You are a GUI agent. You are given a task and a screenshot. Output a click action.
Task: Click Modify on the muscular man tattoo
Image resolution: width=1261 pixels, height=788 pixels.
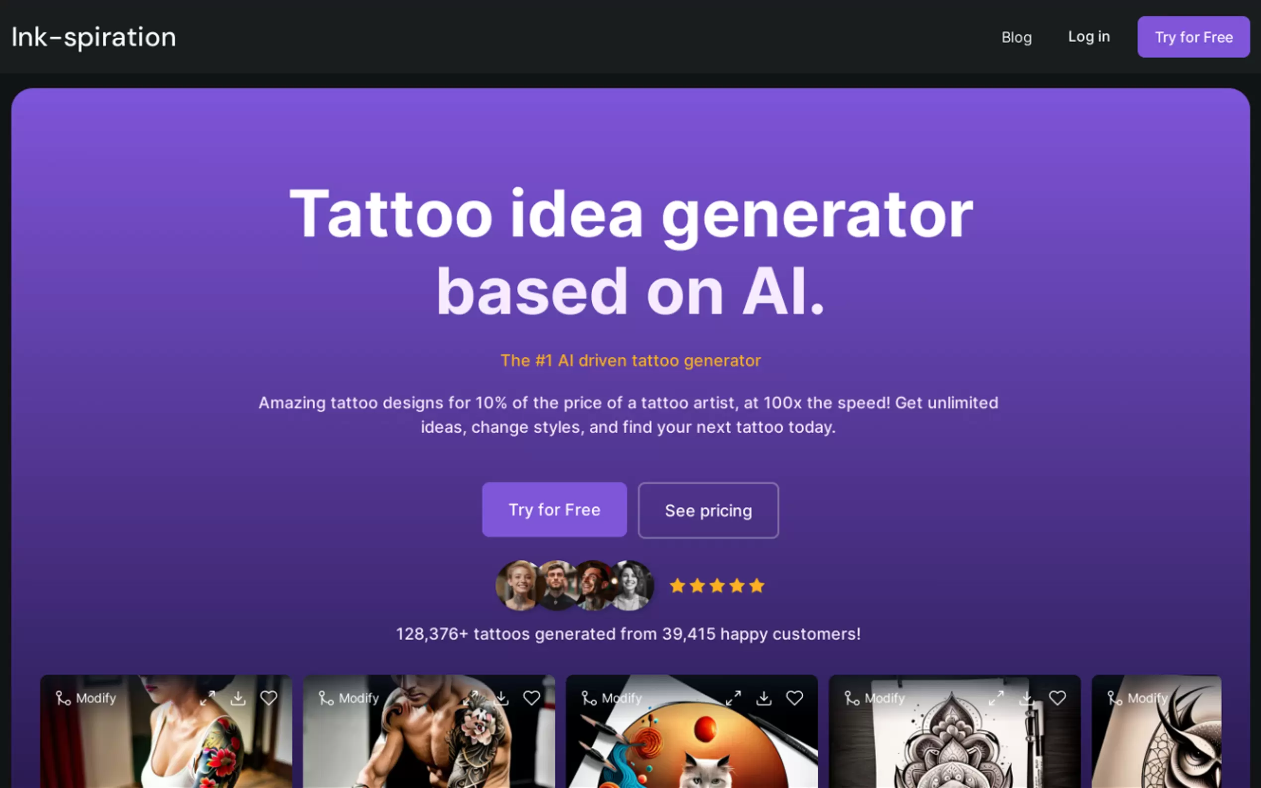point(348,698)
